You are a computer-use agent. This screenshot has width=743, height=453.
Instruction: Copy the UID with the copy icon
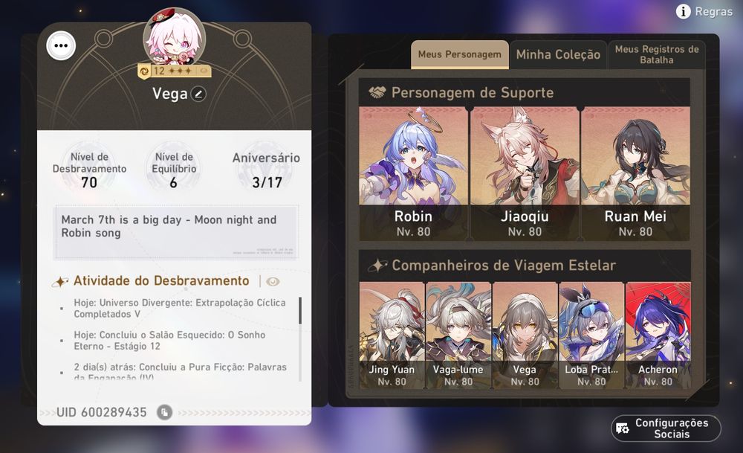click(x=164, y=412)
